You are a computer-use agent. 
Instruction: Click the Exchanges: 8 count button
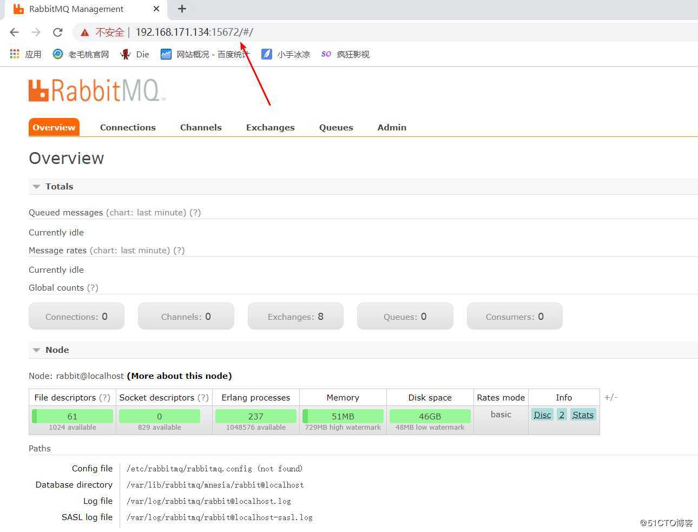[295, 317]
